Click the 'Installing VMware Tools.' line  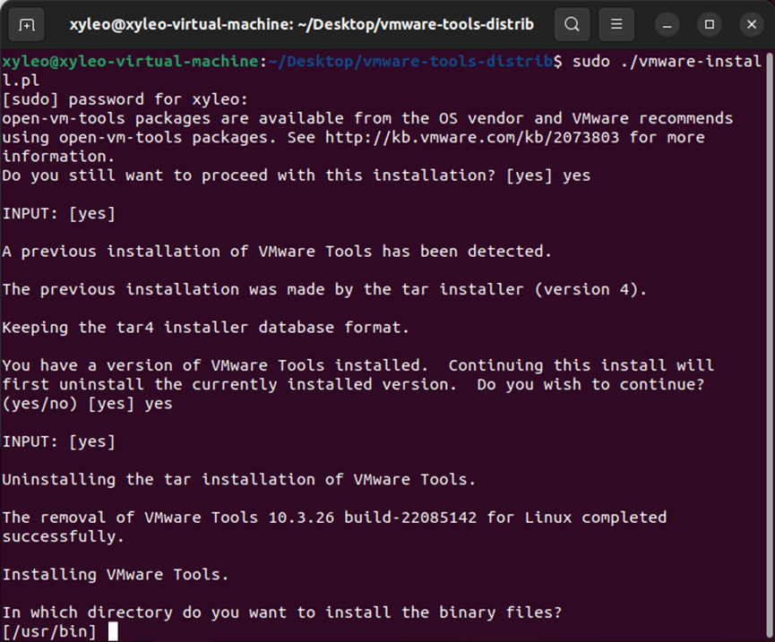click(x=116, y=575)
